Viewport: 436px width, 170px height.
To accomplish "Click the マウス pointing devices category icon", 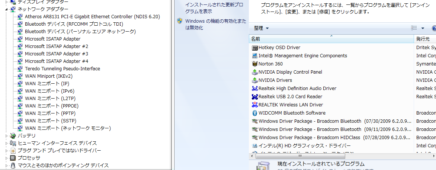I will (x=13, y=166).
